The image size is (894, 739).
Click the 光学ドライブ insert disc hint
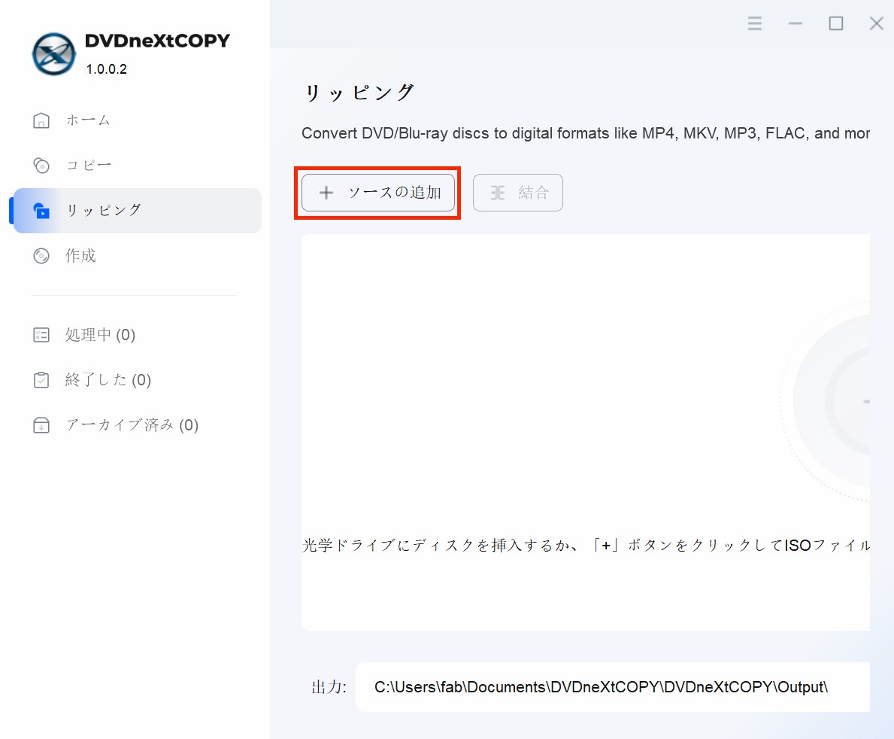point(586,546)
